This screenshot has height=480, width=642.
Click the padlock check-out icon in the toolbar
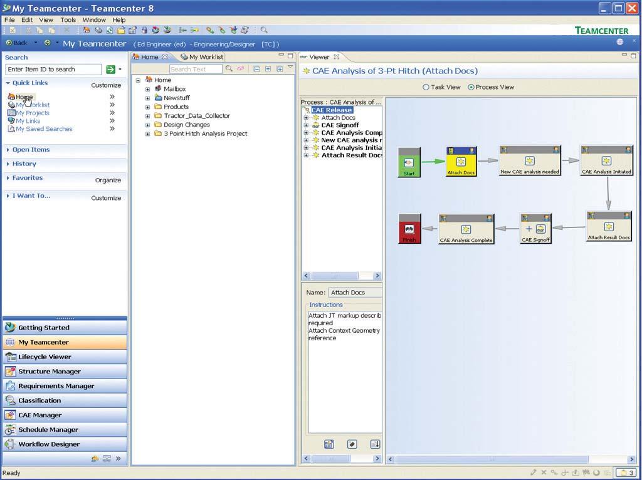point(144,30)
